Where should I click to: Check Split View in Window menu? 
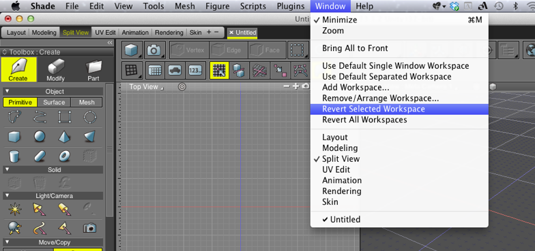(x=399, y=159)
